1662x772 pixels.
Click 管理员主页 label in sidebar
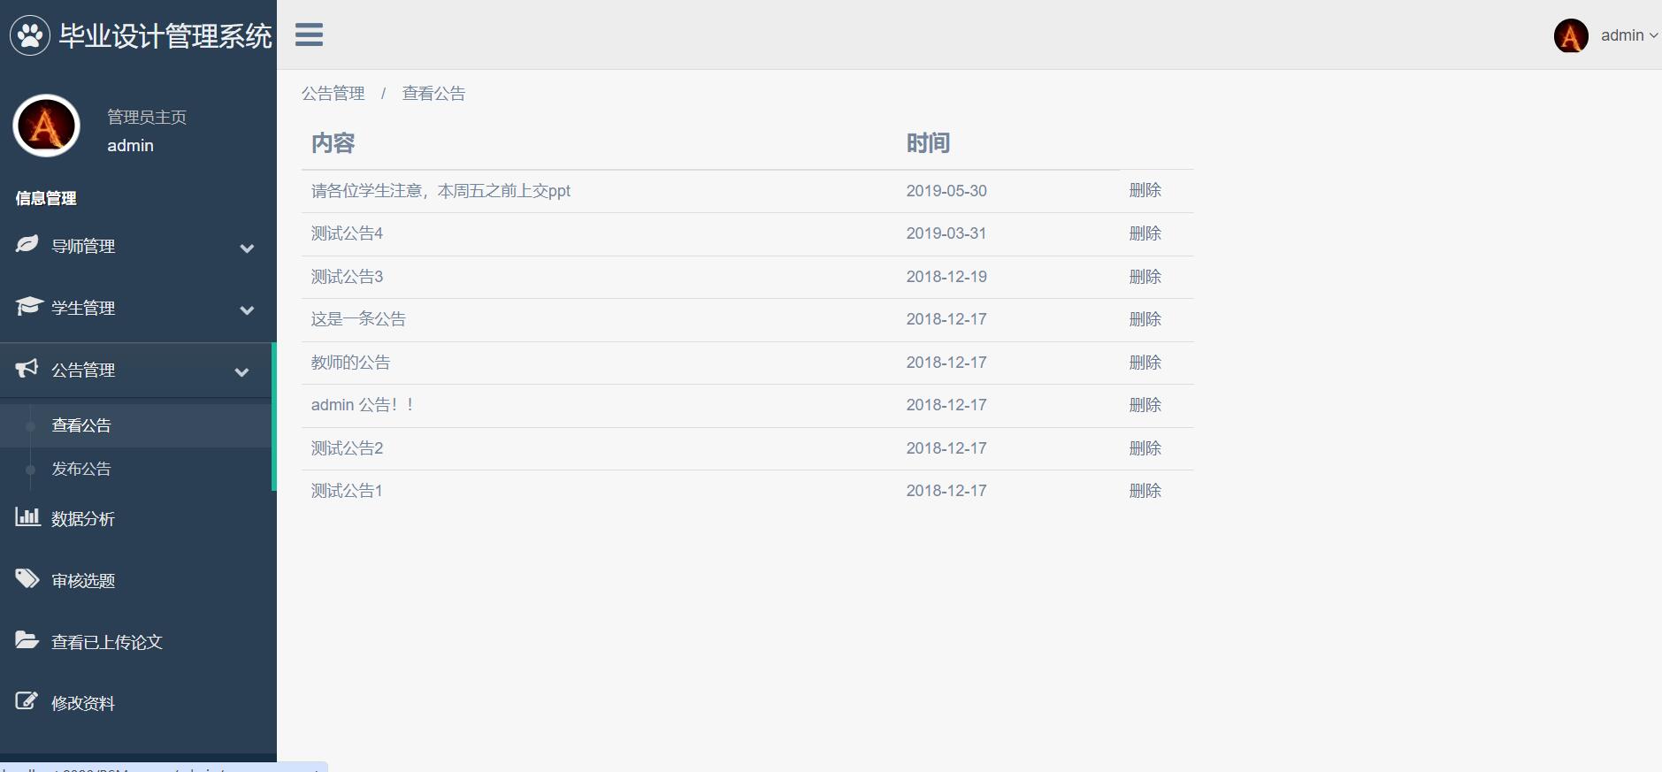(x=147, y=118)
